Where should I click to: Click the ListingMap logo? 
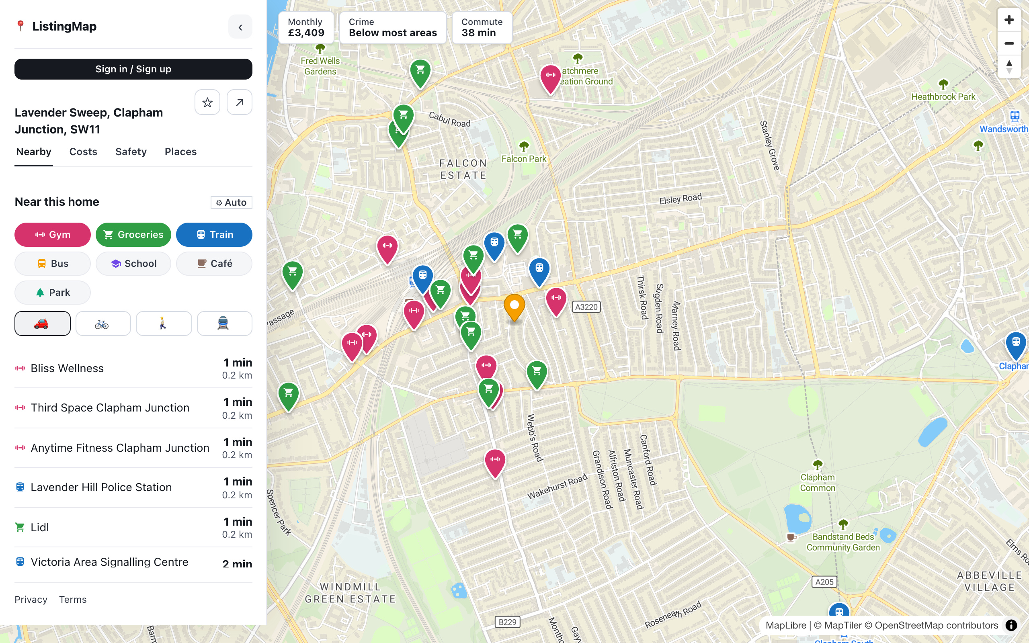point(56,27)
